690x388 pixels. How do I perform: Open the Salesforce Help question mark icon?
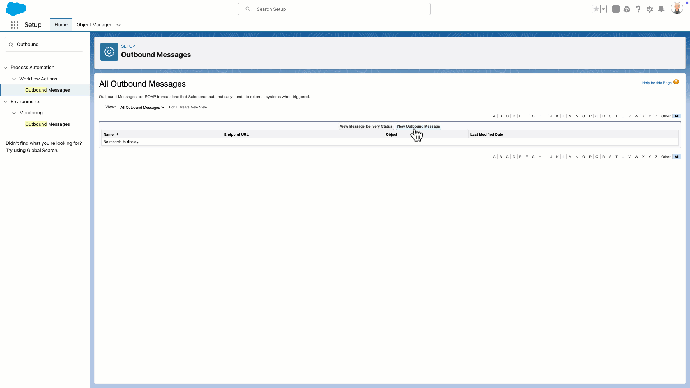(638, 9)
